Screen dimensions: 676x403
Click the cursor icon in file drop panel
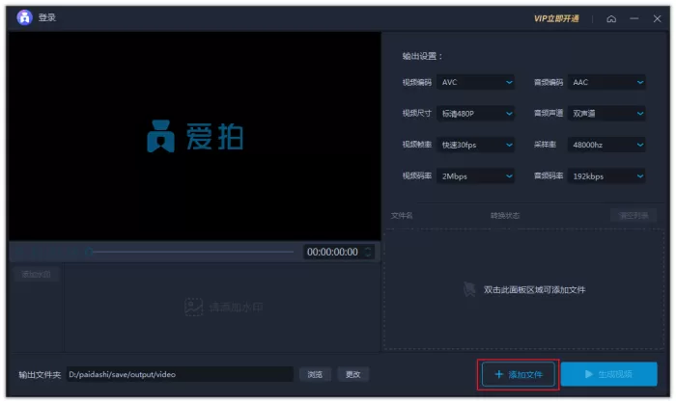[469, 289]
